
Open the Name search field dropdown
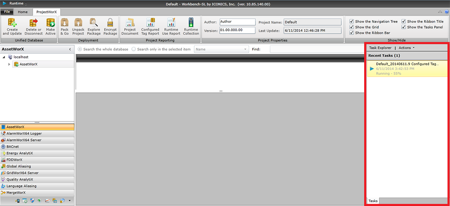tap(246, 50)
